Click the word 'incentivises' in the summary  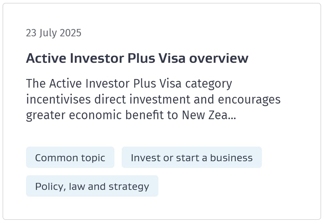click(x=58, y=99)
